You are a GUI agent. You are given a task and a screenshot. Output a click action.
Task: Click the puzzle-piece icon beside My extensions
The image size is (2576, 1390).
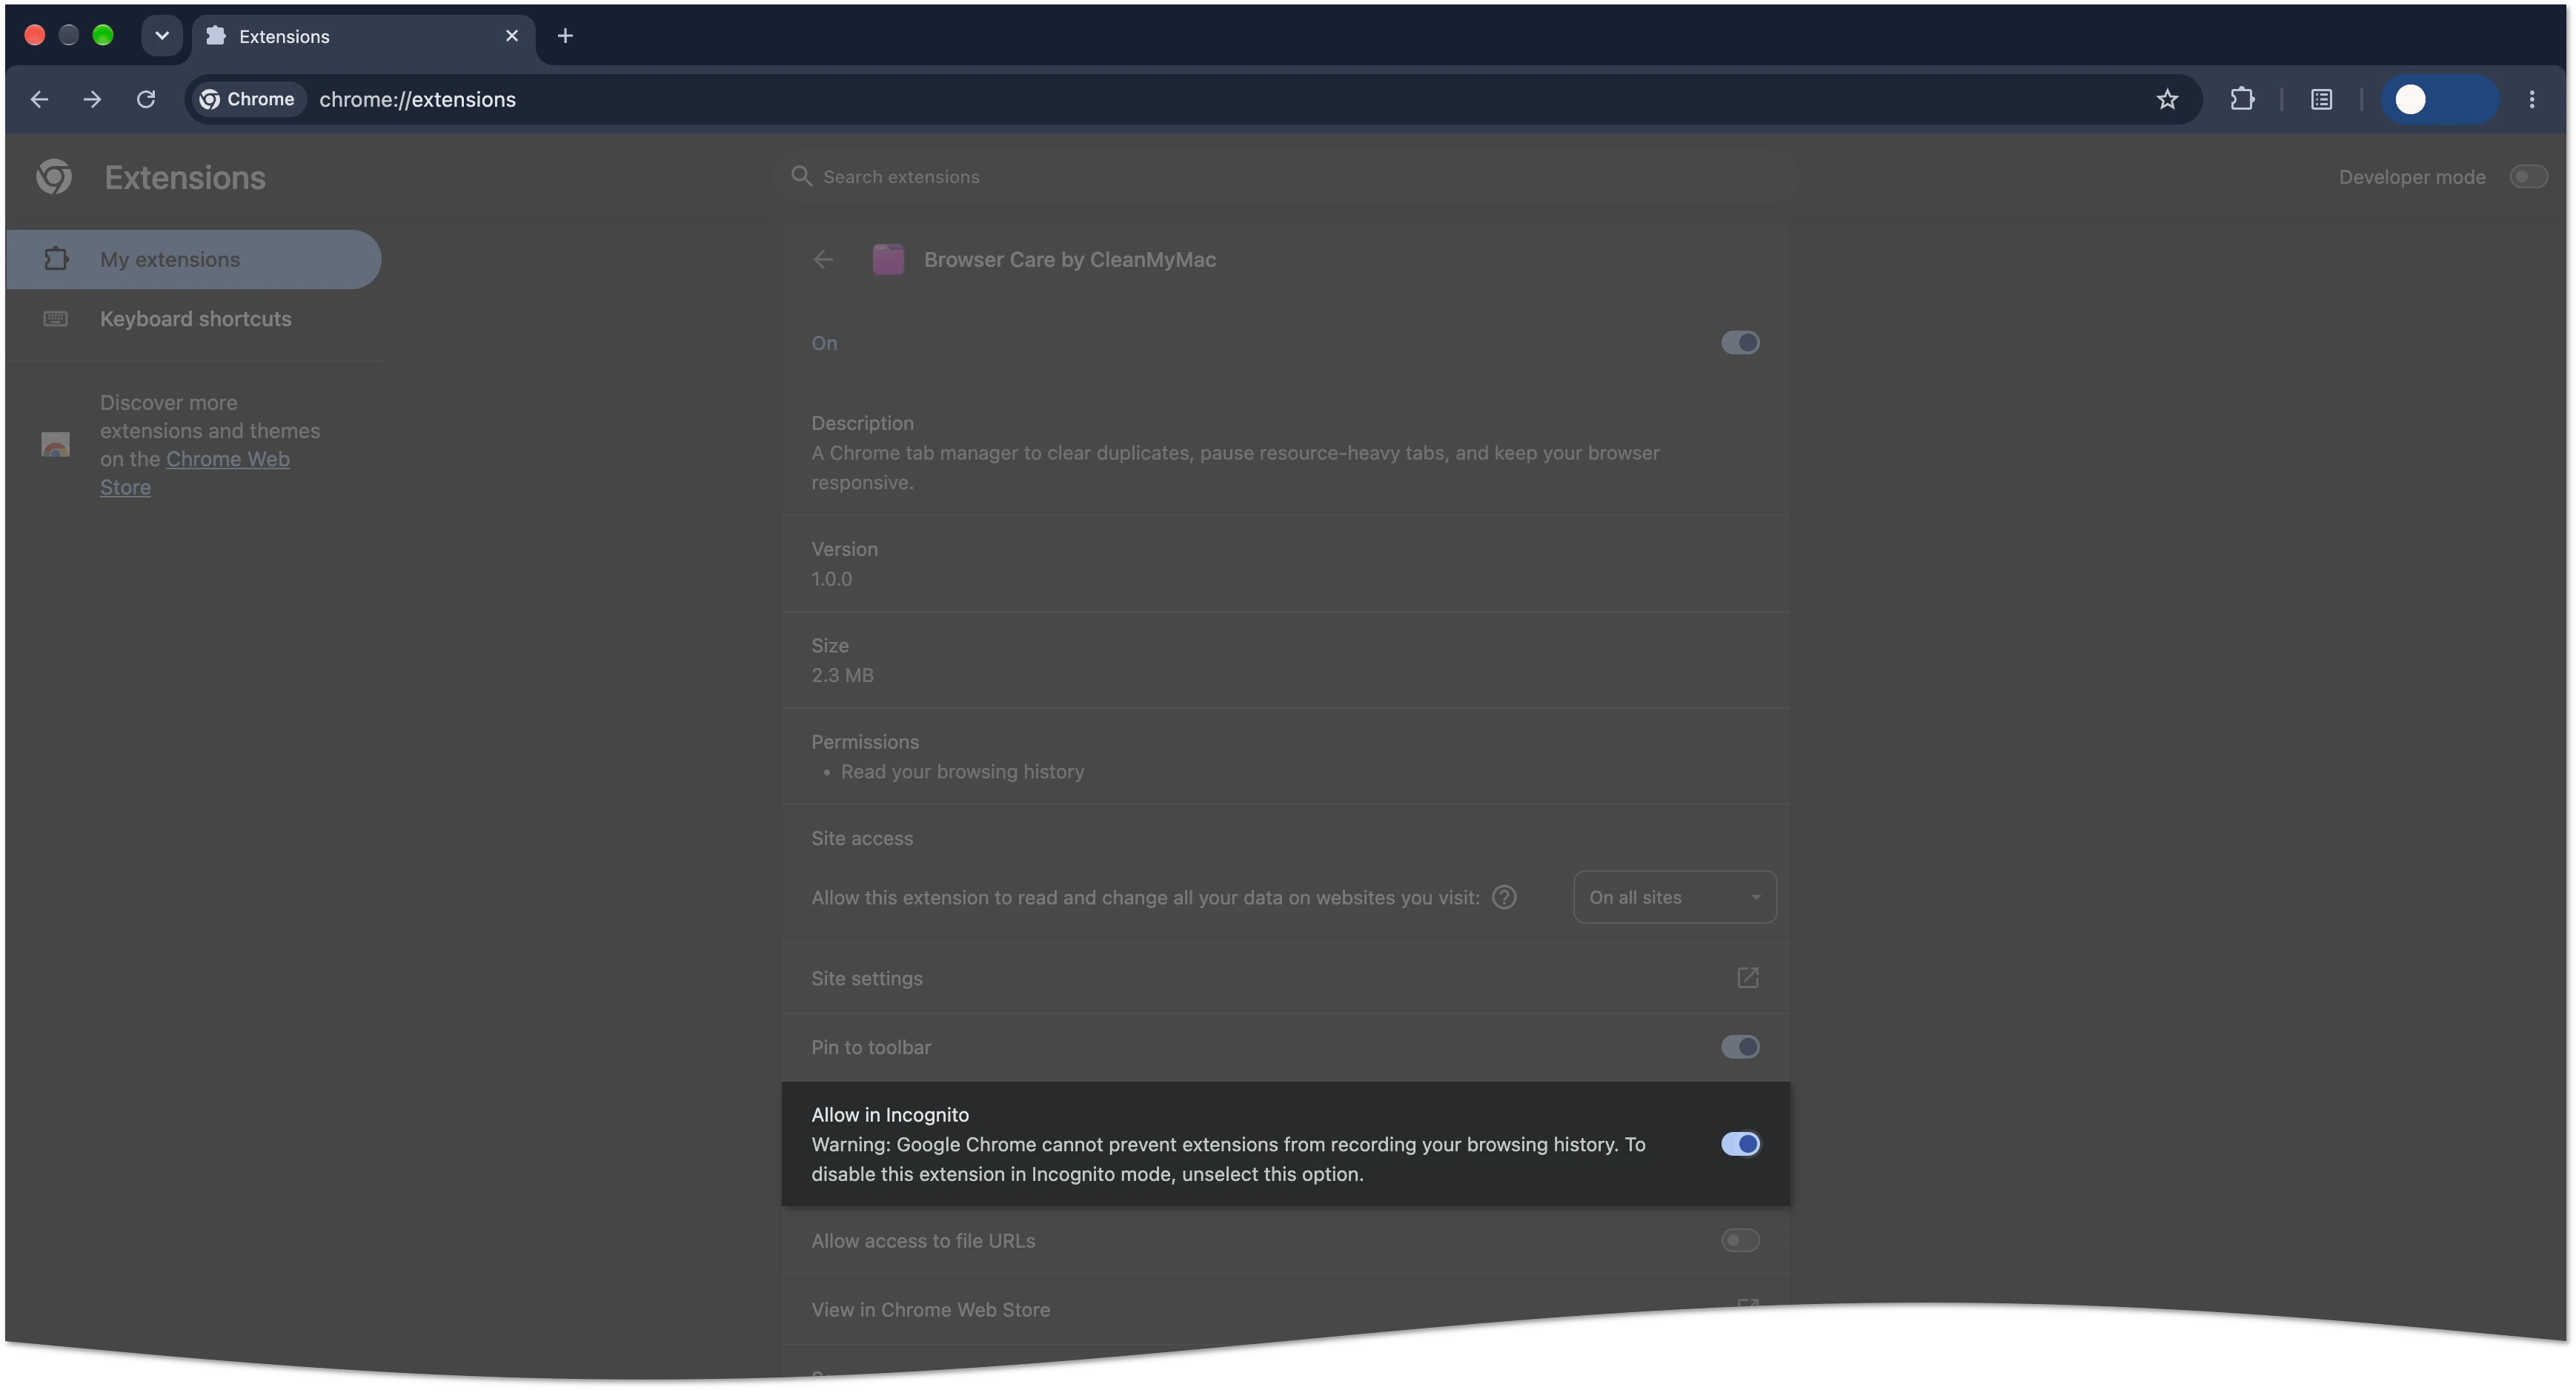[56, 259]
